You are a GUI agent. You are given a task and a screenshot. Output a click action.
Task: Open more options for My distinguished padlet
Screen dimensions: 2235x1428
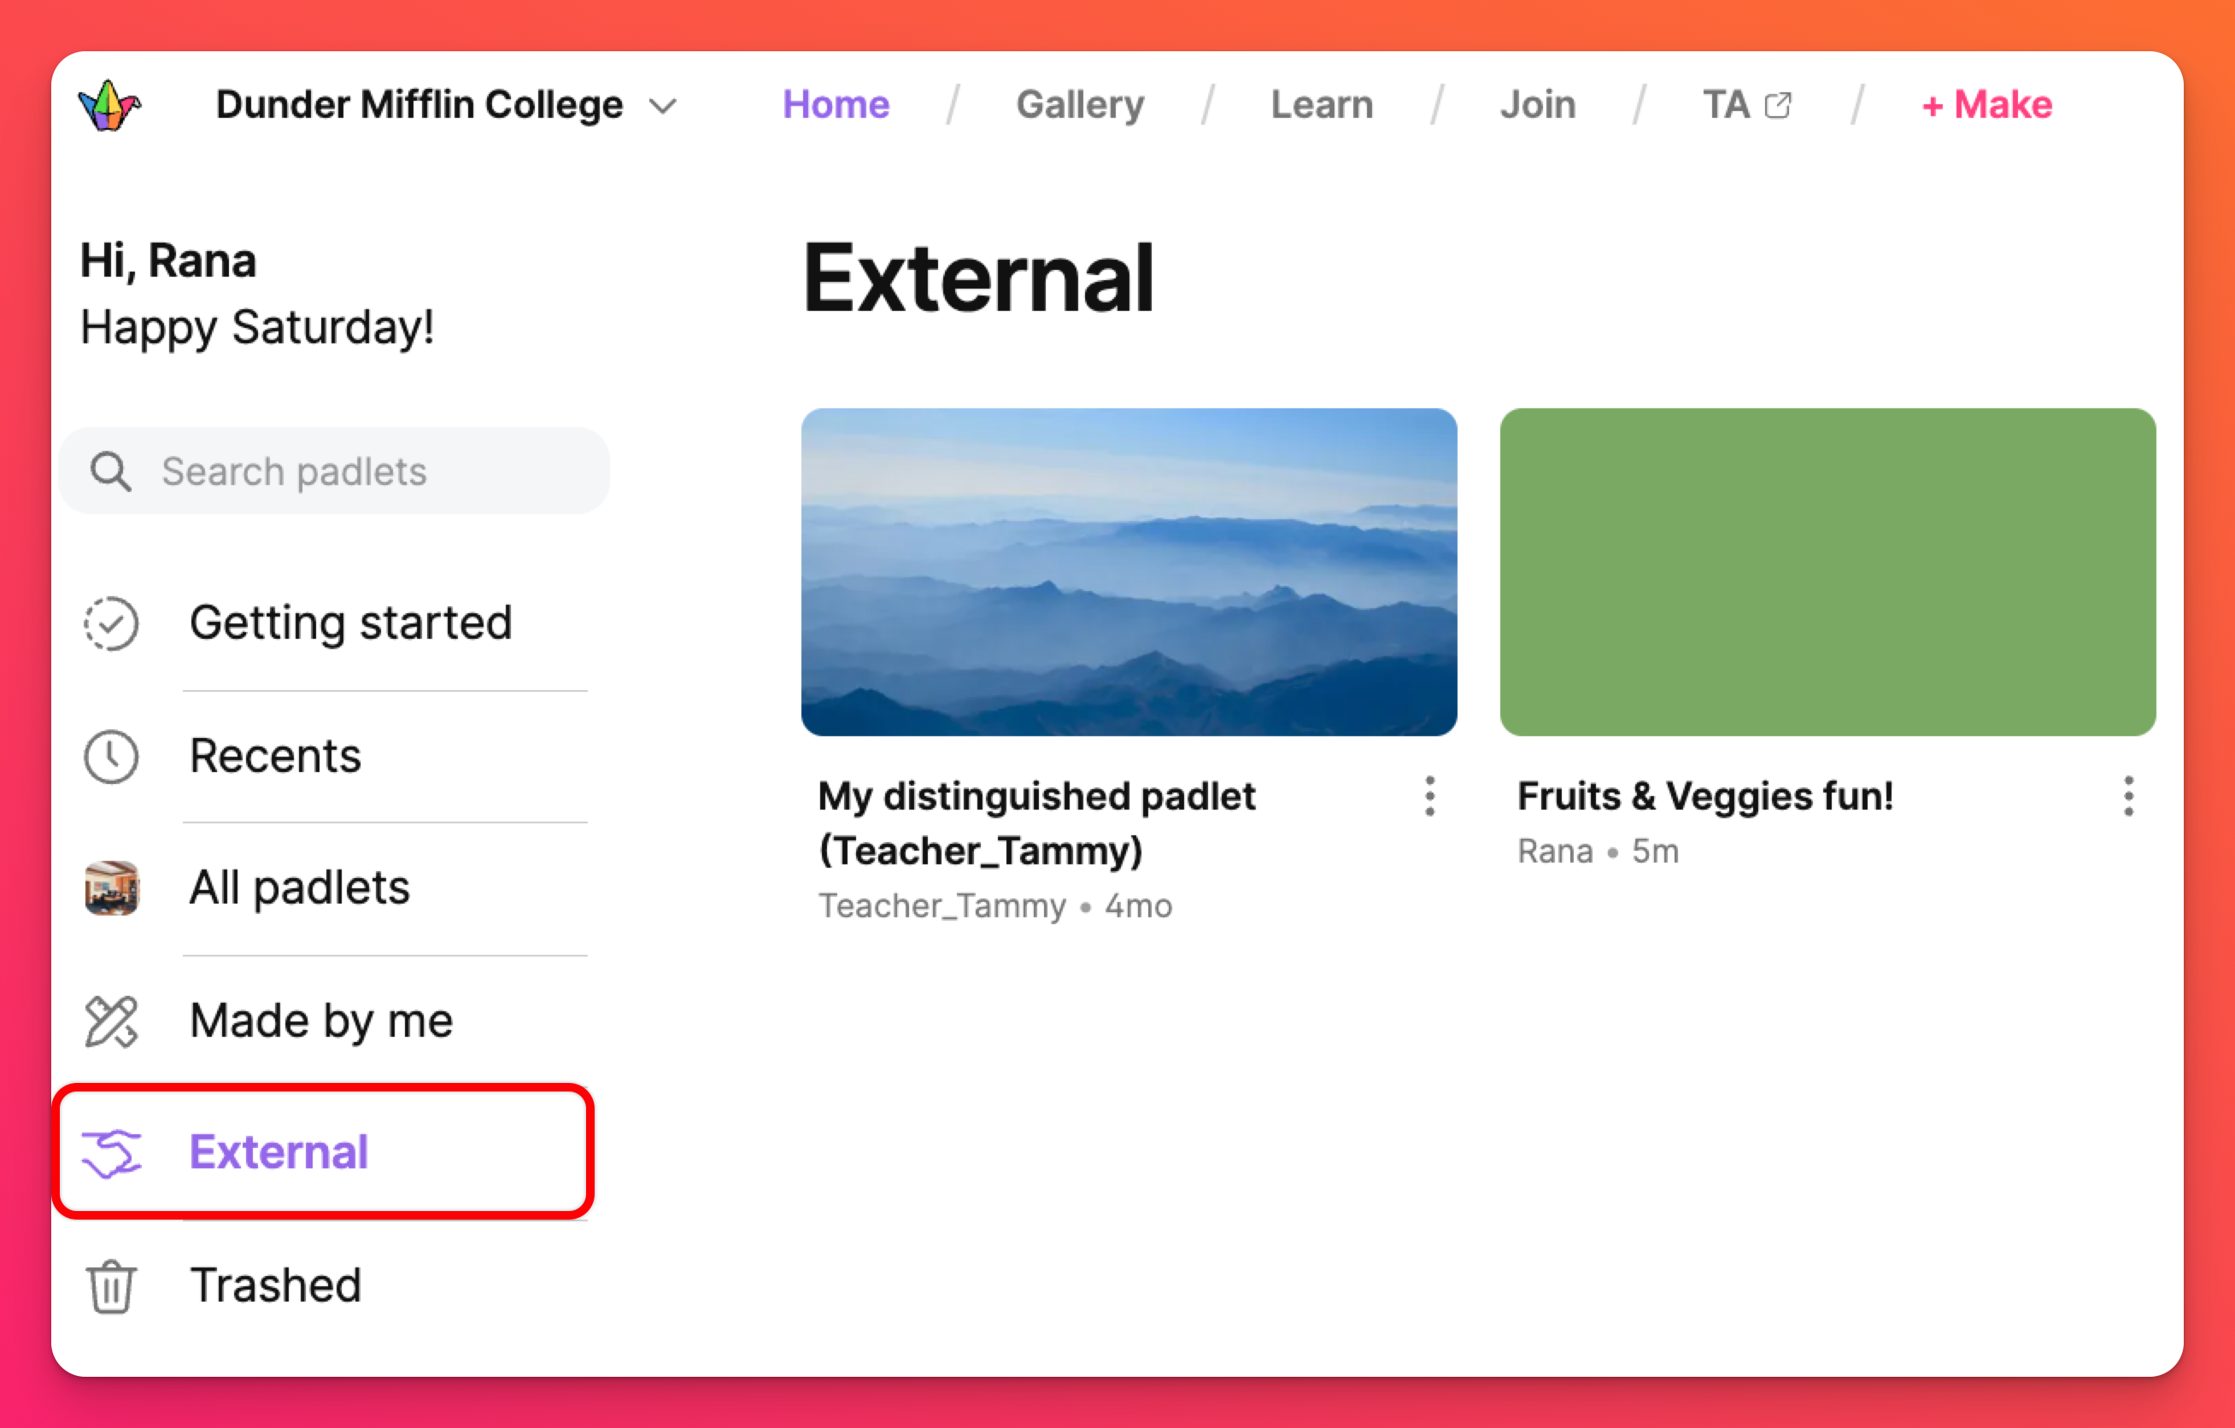pyautogui.click(x=1429, y=796)
